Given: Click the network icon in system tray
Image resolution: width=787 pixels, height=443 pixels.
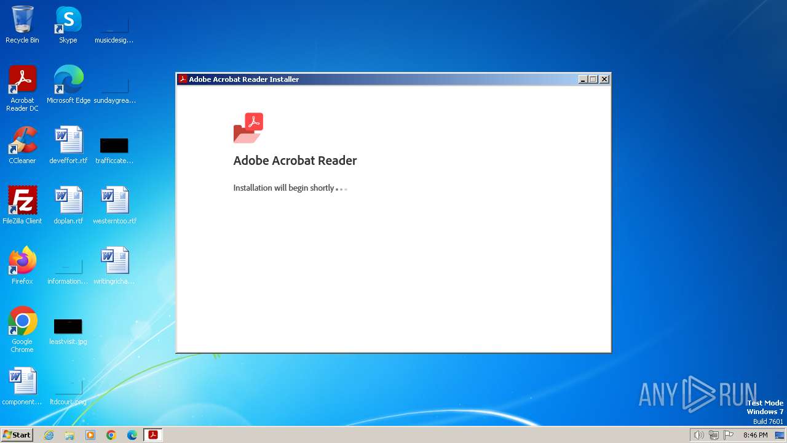Looking at the screenshot, I should (x=713, y=435).
